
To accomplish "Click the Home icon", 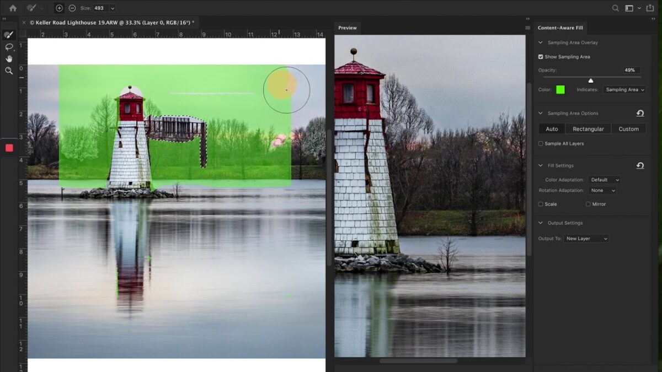I will (x=13, y=8).
